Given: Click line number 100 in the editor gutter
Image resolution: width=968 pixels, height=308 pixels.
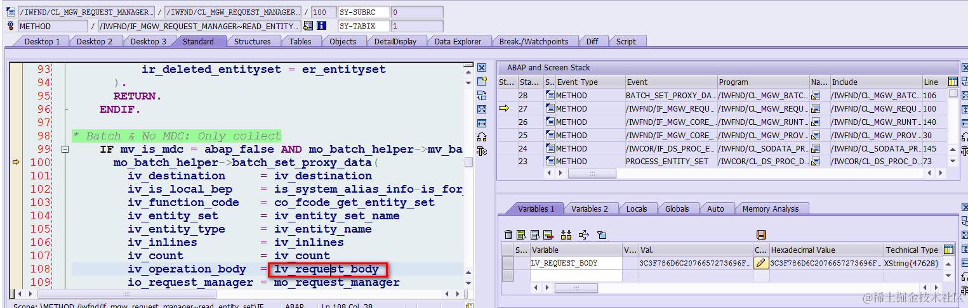Looking at the screenshot, I should 39,162.
